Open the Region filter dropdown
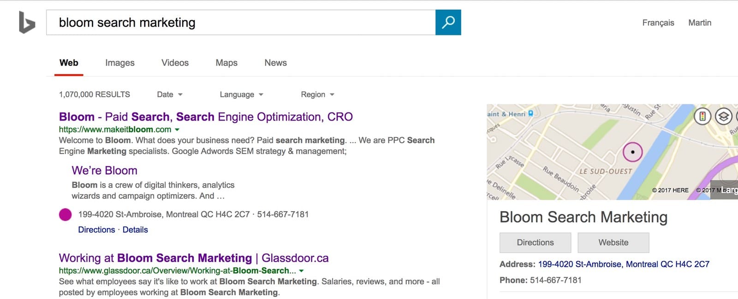Viewport: 738px width, 299px height. click(x=317, y=94)
